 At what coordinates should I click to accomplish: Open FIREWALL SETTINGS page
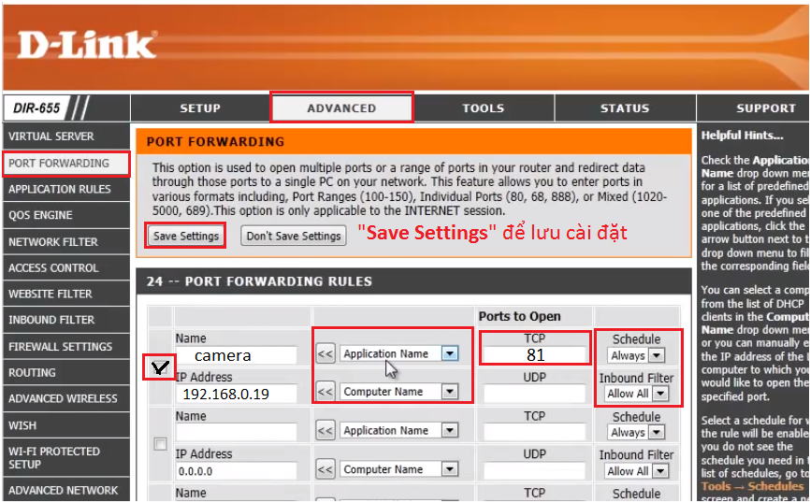(x=66, y=347)
